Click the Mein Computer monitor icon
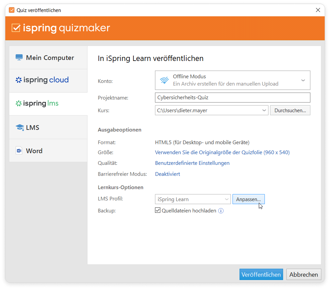 (x=19, y=58)
